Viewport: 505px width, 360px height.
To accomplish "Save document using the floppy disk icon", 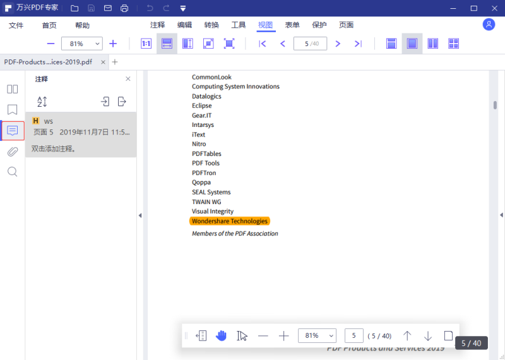I will (x=91, y=8).
